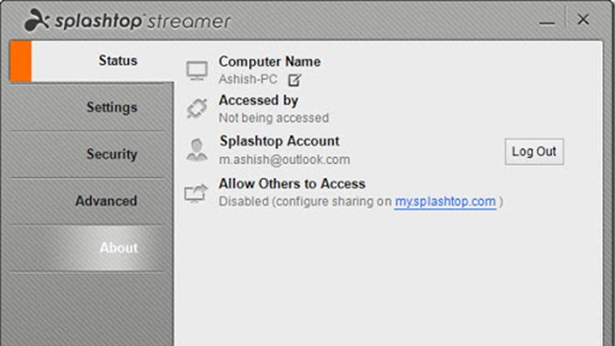Click the 'Disabled (configure sharing on' text
This screenshot has height=346, width=615.
tap(305, 201)
